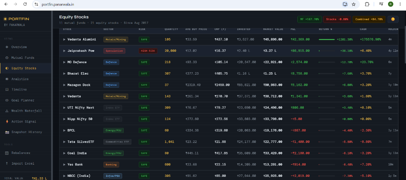Click the Analytics sidebar icon
The image size is (406, 180).
(x=7, y=79)
